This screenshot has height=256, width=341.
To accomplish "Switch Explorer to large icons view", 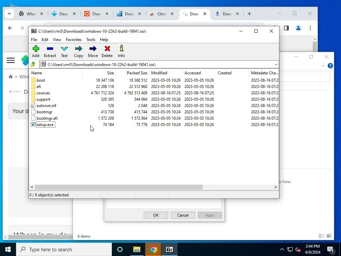I will tap(329, 236).
